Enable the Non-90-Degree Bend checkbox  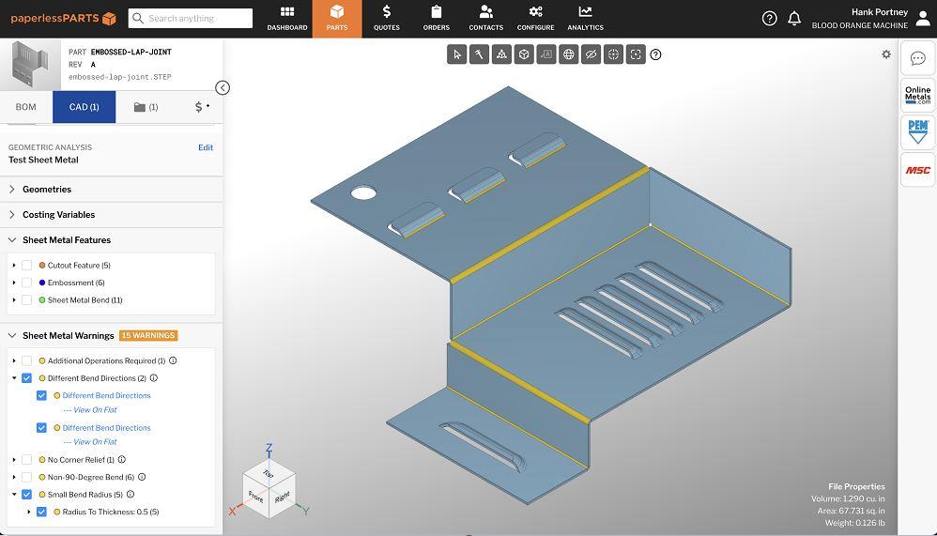tap(27, 477)
